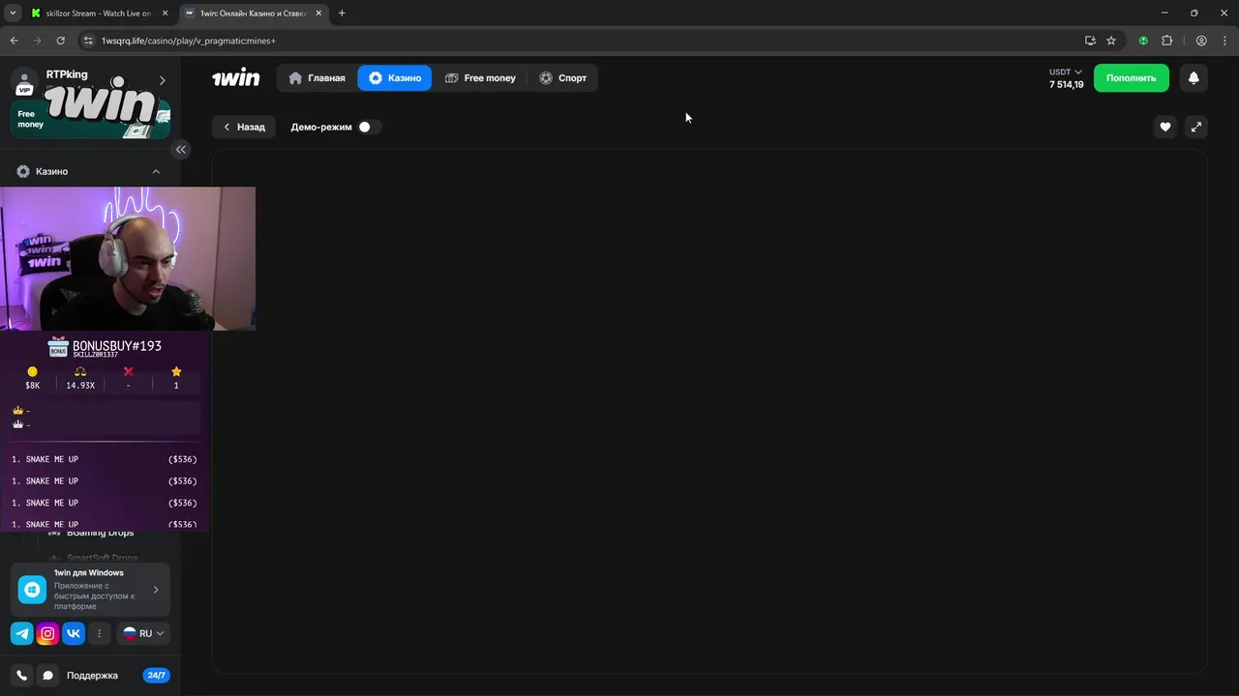The image size is (1239, 696).
Task: Open the tab search dropdown
Action: (13, 14)
